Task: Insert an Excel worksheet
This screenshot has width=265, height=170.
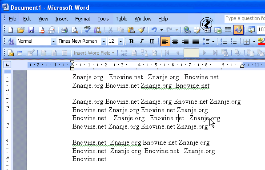Action: coord(218,30)
